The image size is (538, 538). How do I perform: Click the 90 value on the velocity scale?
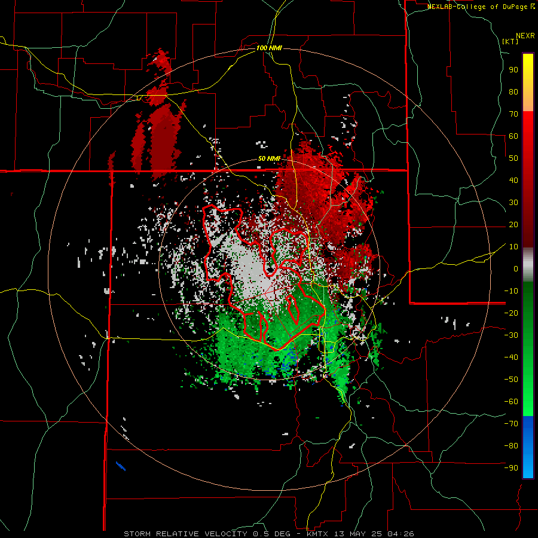tap(513, 70)
